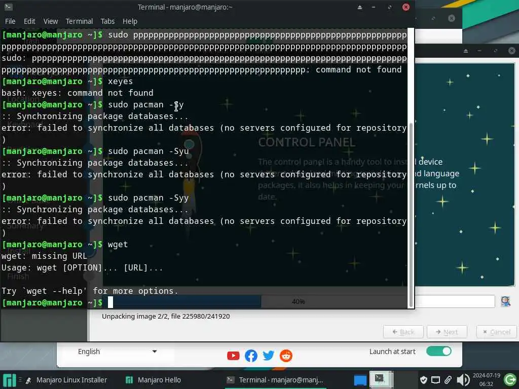Switch to Terminal task in taskbar
Image resolution: width=519 pixels, height=389 pixels.
[275, 380]
